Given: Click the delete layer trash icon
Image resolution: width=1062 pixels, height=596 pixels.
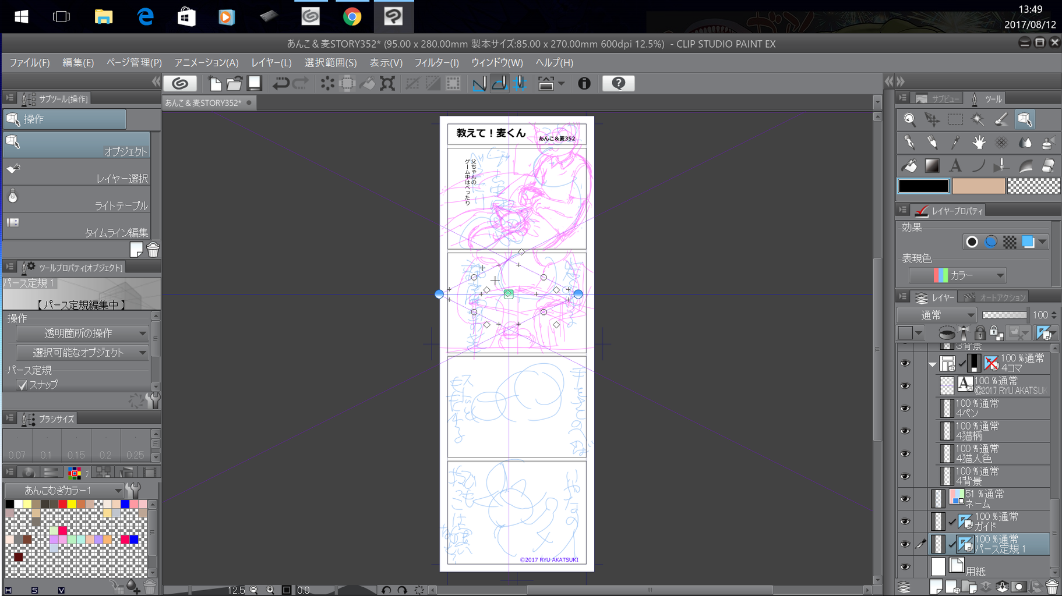Looking at the screenshot, I should click(1052, 587).
